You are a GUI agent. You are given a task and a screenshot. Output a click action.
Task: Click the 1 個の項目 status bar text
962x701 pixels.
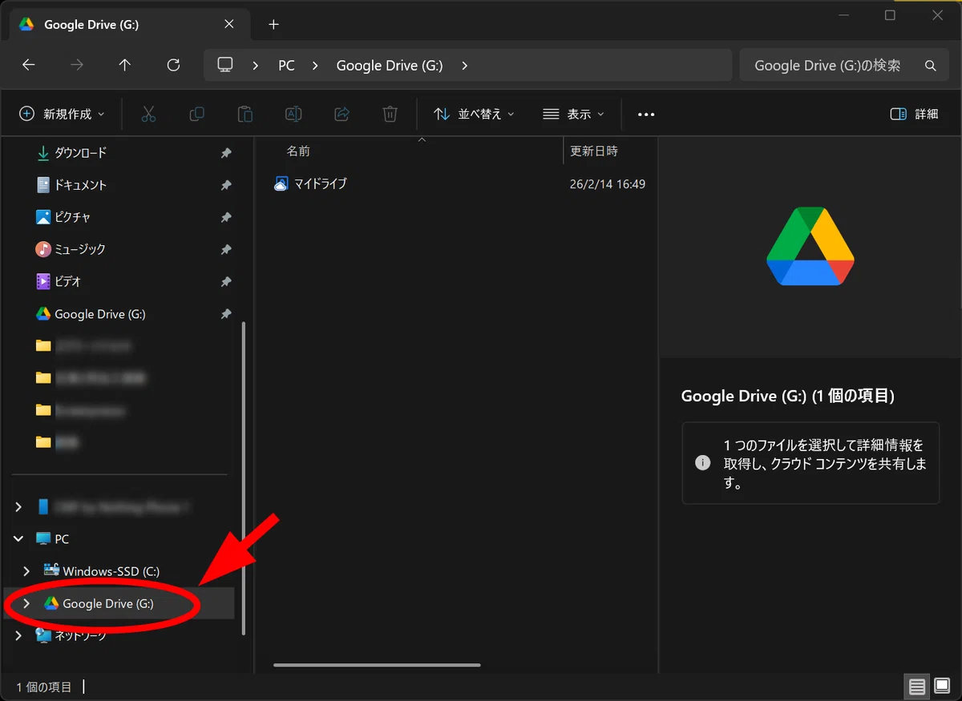point(44,687)
